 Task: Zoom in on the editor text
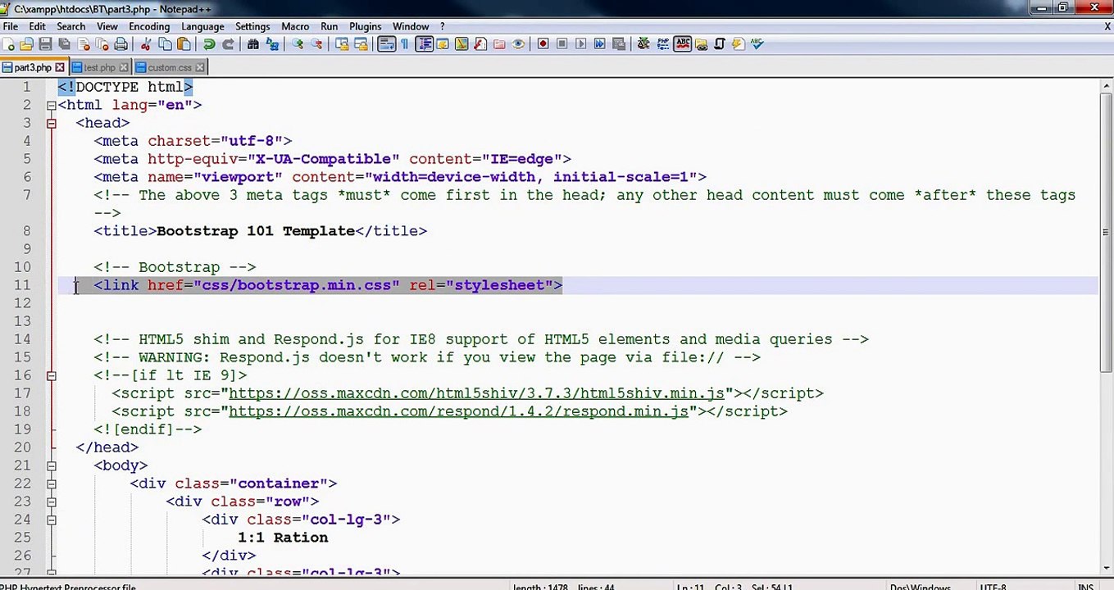click(298, 44)
